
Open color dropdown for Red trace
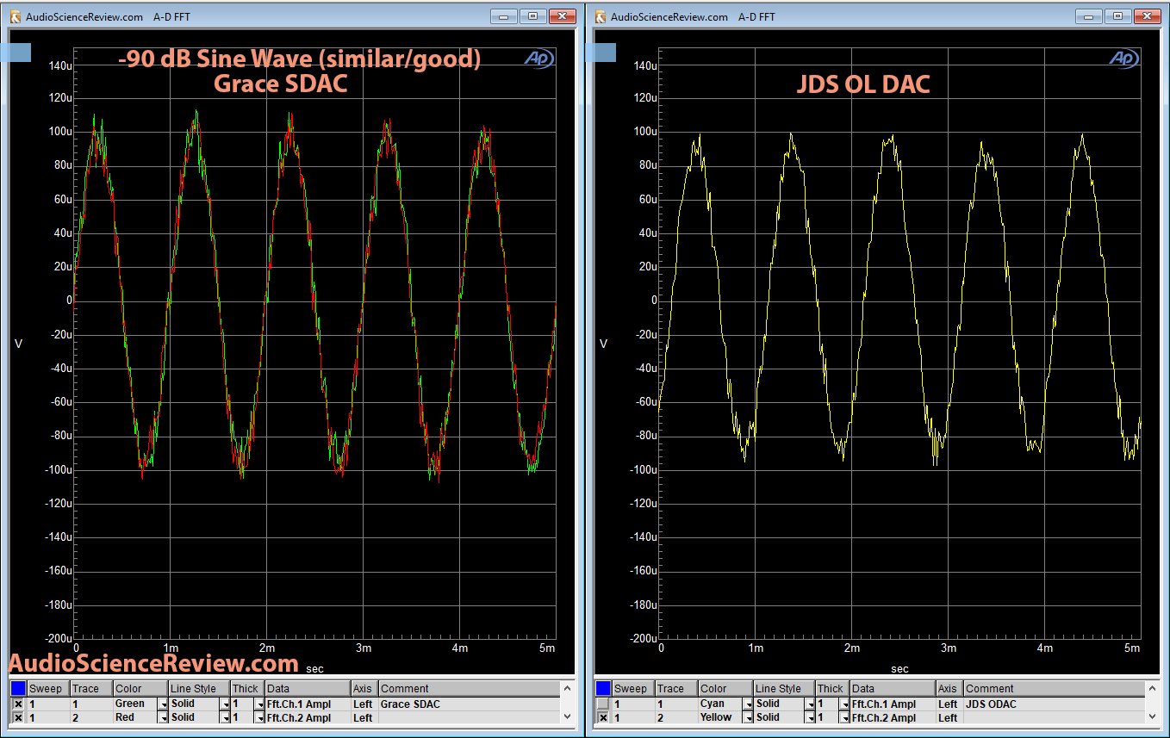click(x=162, y=717)
